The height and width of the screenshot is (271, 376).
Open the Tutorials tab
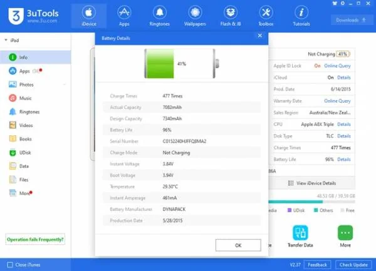[301, 16]
